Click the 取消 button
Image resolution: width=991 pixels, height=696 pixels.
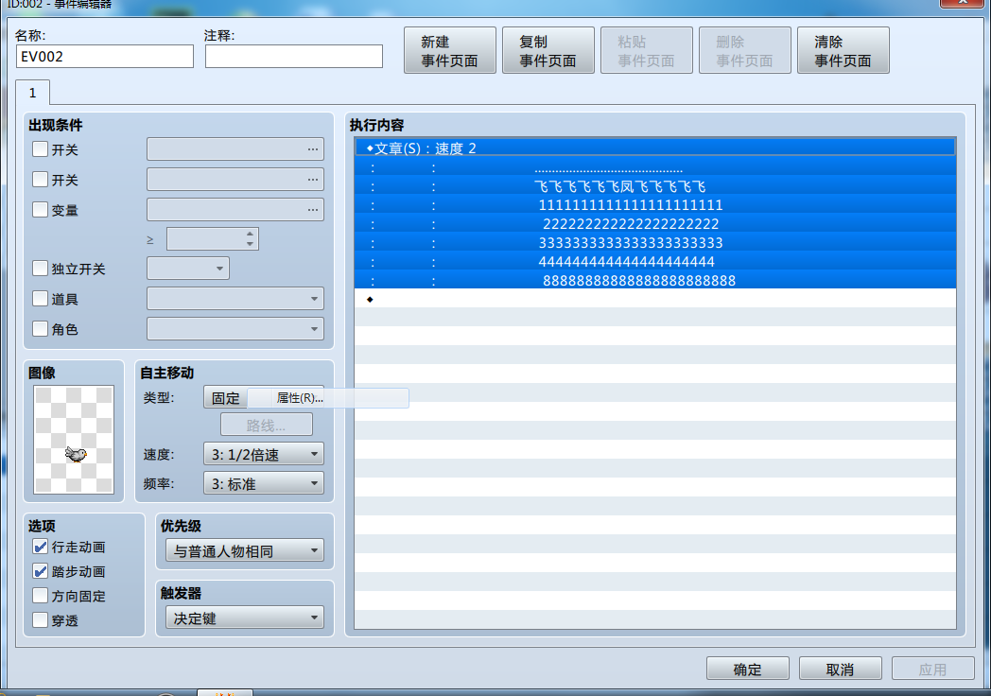pos(840,669)
